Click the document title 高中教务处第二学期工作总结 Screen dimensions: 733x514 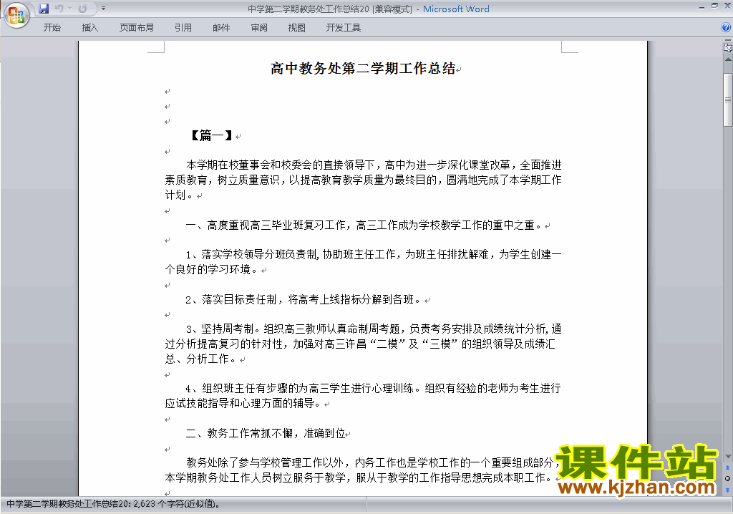coord(363,68)
